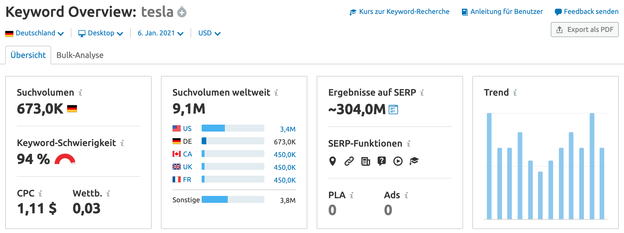The width and height of the screenshot is (624, 233).
Task: Click the DE 673,0K volume text
Action: click(x=285, y=142)
